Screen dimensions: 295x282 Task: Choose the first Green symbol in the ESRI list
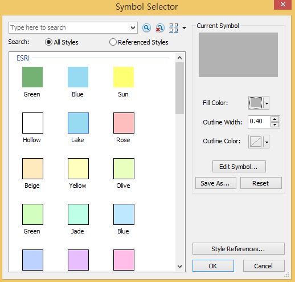[32, 77]
